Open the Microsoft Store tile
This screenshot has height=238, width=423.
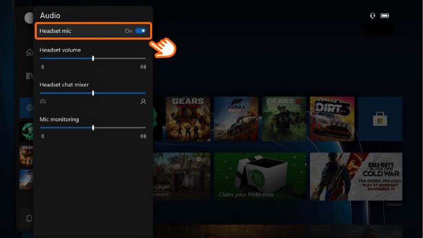[x=380, y=119]
